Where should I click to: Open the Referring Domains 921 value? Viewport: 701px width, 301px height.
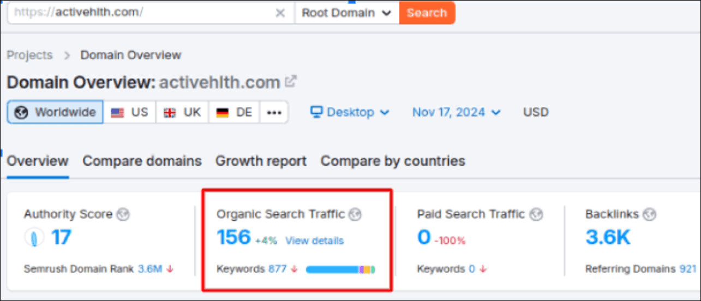(687, 269)
